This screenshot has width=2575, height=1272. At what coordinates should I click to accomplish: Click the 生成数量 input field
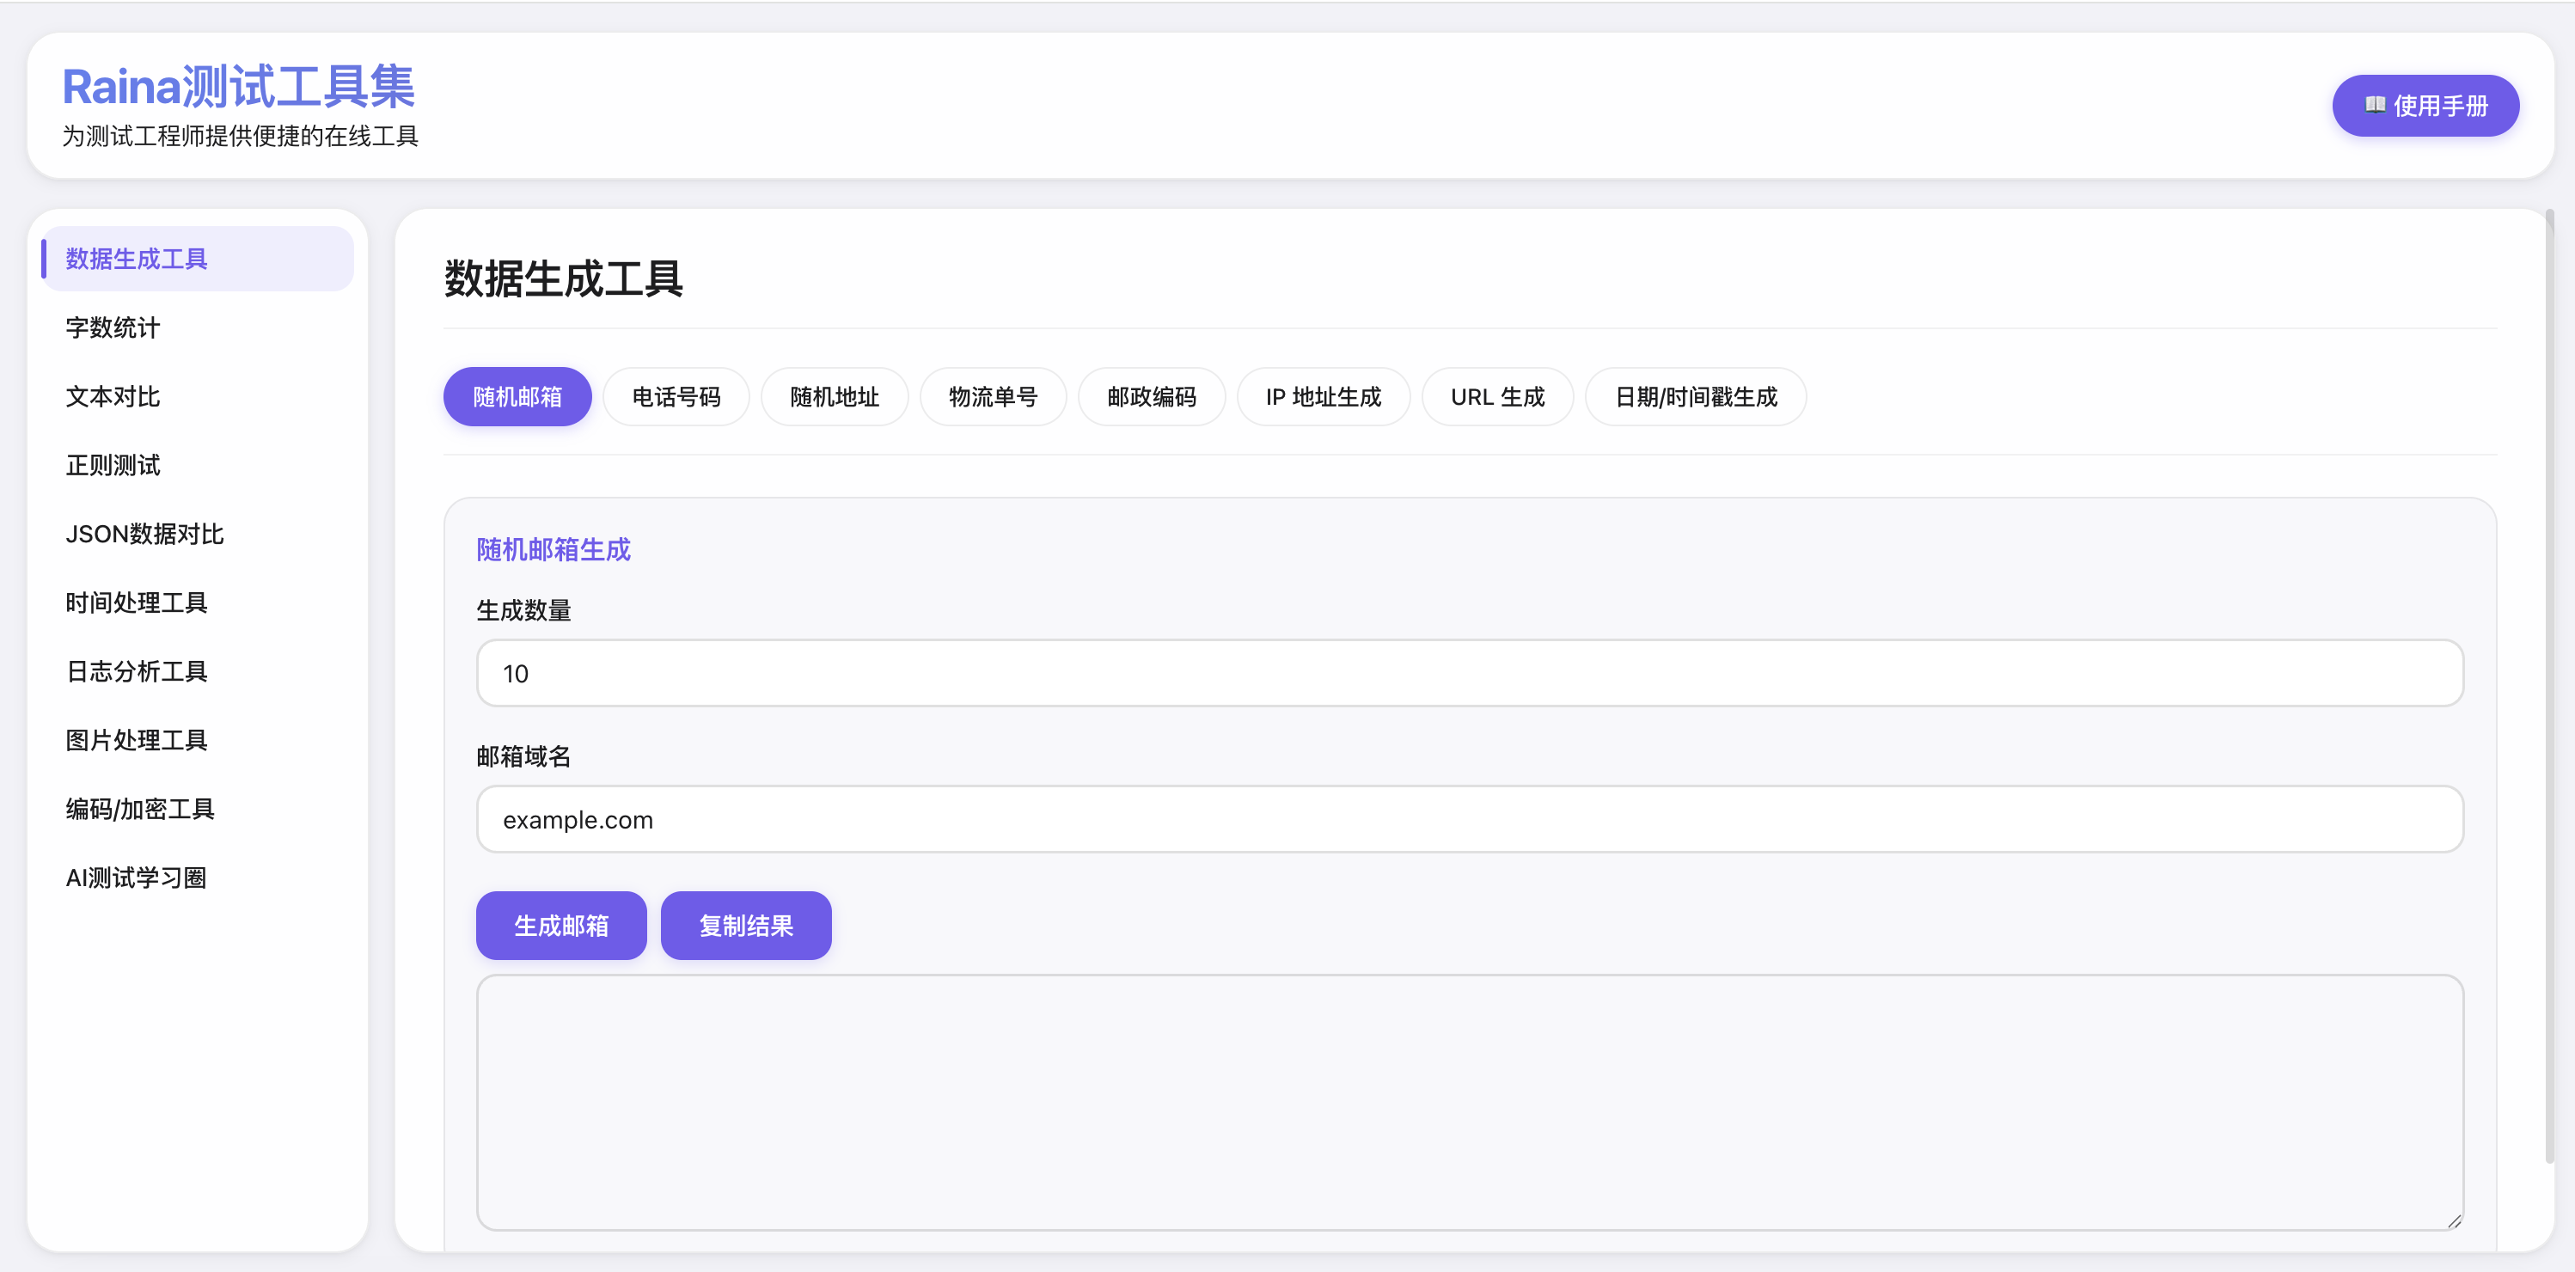coord(1470,674)
